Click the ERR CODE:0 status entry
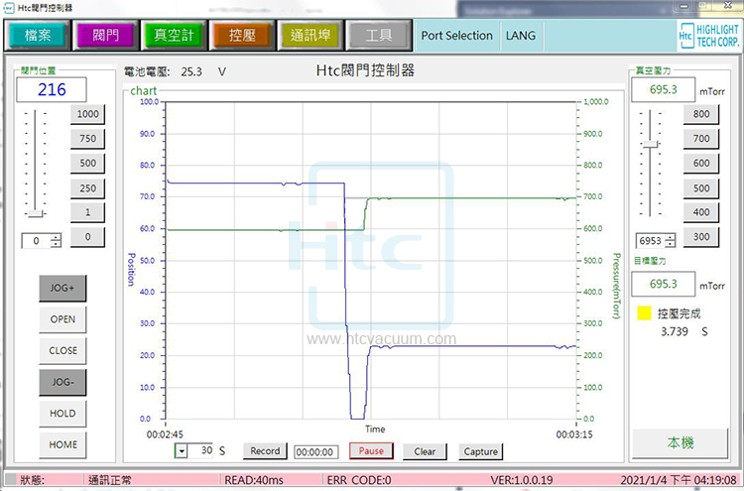The width and height of the screenshot is (744, 491). coord(359,480)
